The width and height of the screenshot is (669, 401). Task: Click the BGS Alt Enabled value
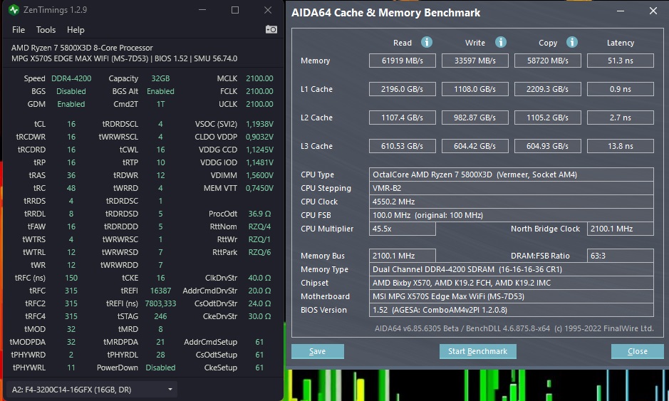(160, 91)
